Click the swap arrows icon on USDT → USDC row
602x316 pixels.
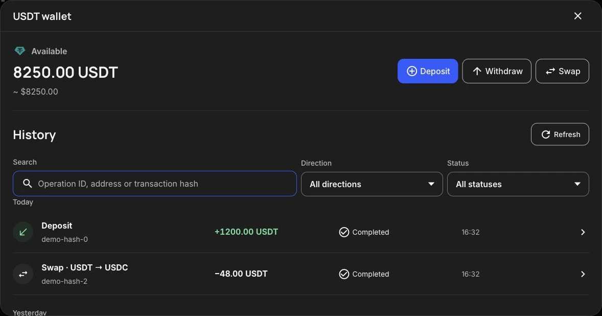[x=23, y=274]
